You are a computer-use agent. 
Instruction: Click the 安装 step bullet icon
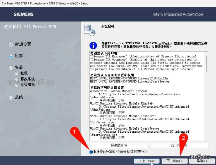click(x=11, y=68)
